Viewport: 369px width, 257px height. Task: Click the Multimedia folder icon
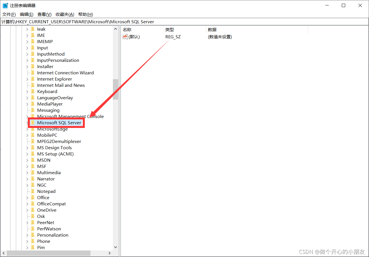pos(33,172)
